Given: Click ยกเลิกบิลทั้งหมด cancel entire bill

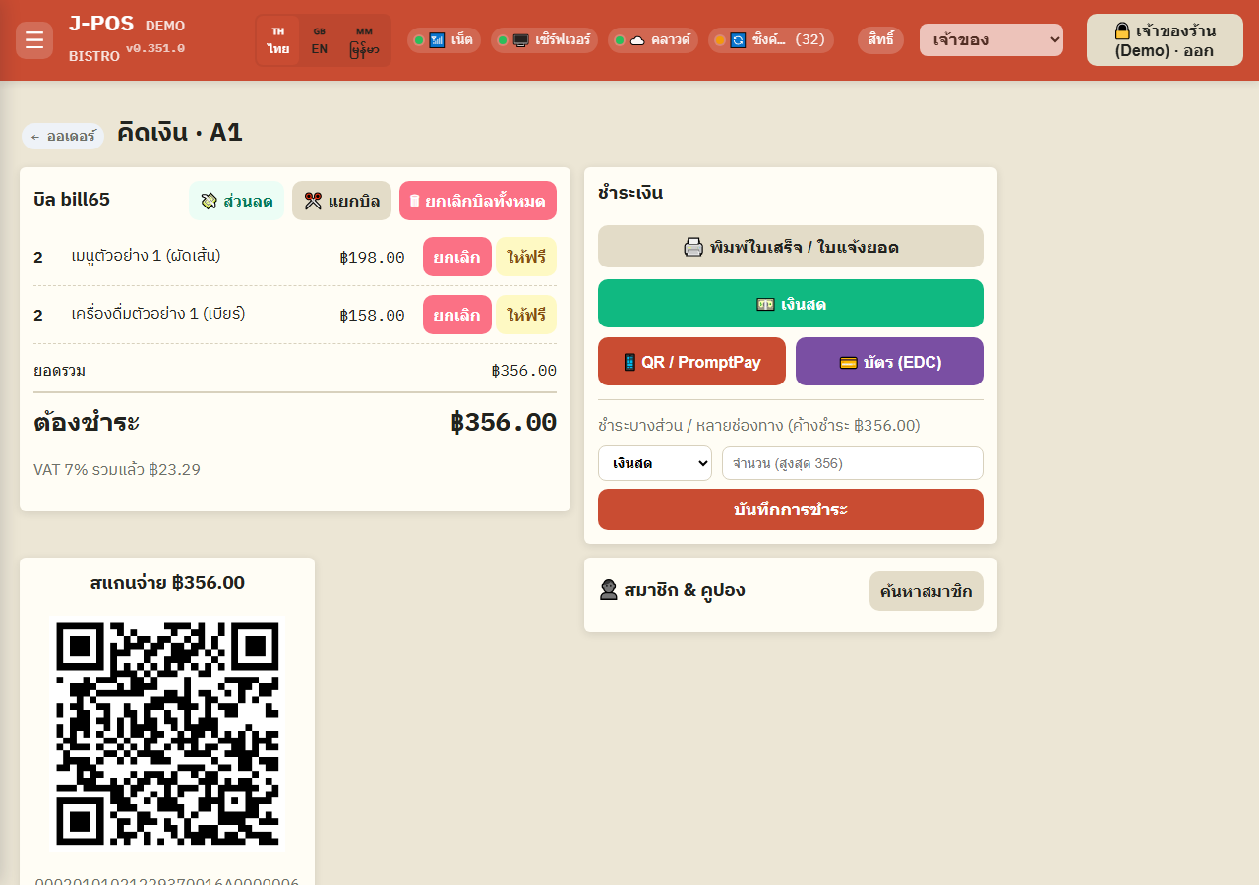Looking at the screenshot, I should [478, 201].
